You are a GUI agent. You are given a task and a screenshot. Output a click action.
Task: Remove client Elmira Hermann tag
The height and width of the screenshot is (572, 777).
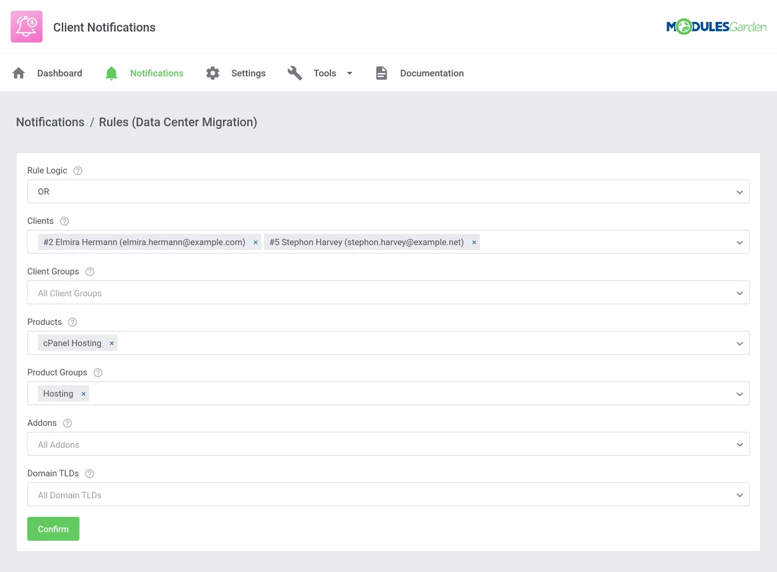[x=256, y=242]
